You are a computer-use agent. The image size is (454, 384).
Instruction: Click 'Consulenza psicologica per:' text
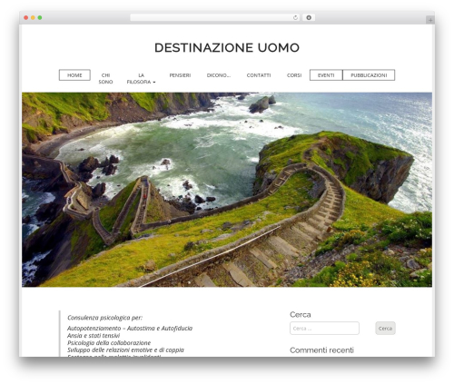pyautogui.click(x=104, y=318)
